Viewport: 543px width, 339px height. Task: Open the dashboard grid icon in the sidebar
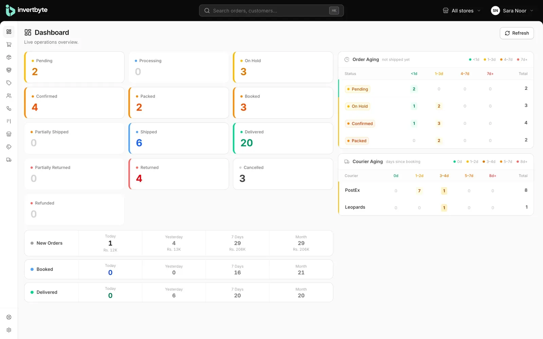point(9,32)
